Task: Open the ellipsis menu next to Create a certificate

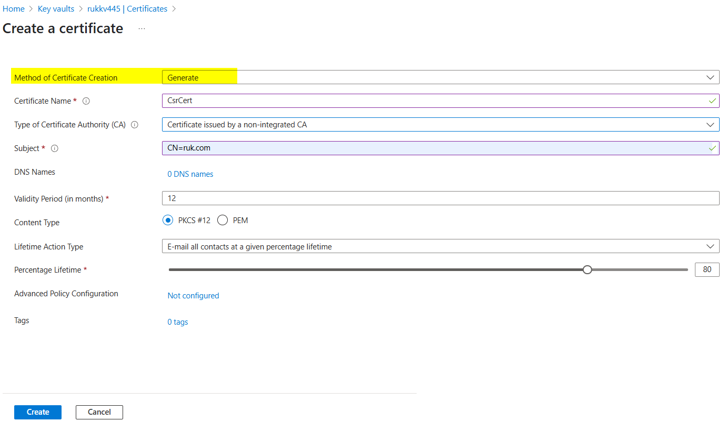Action: (x=142, y=29)
